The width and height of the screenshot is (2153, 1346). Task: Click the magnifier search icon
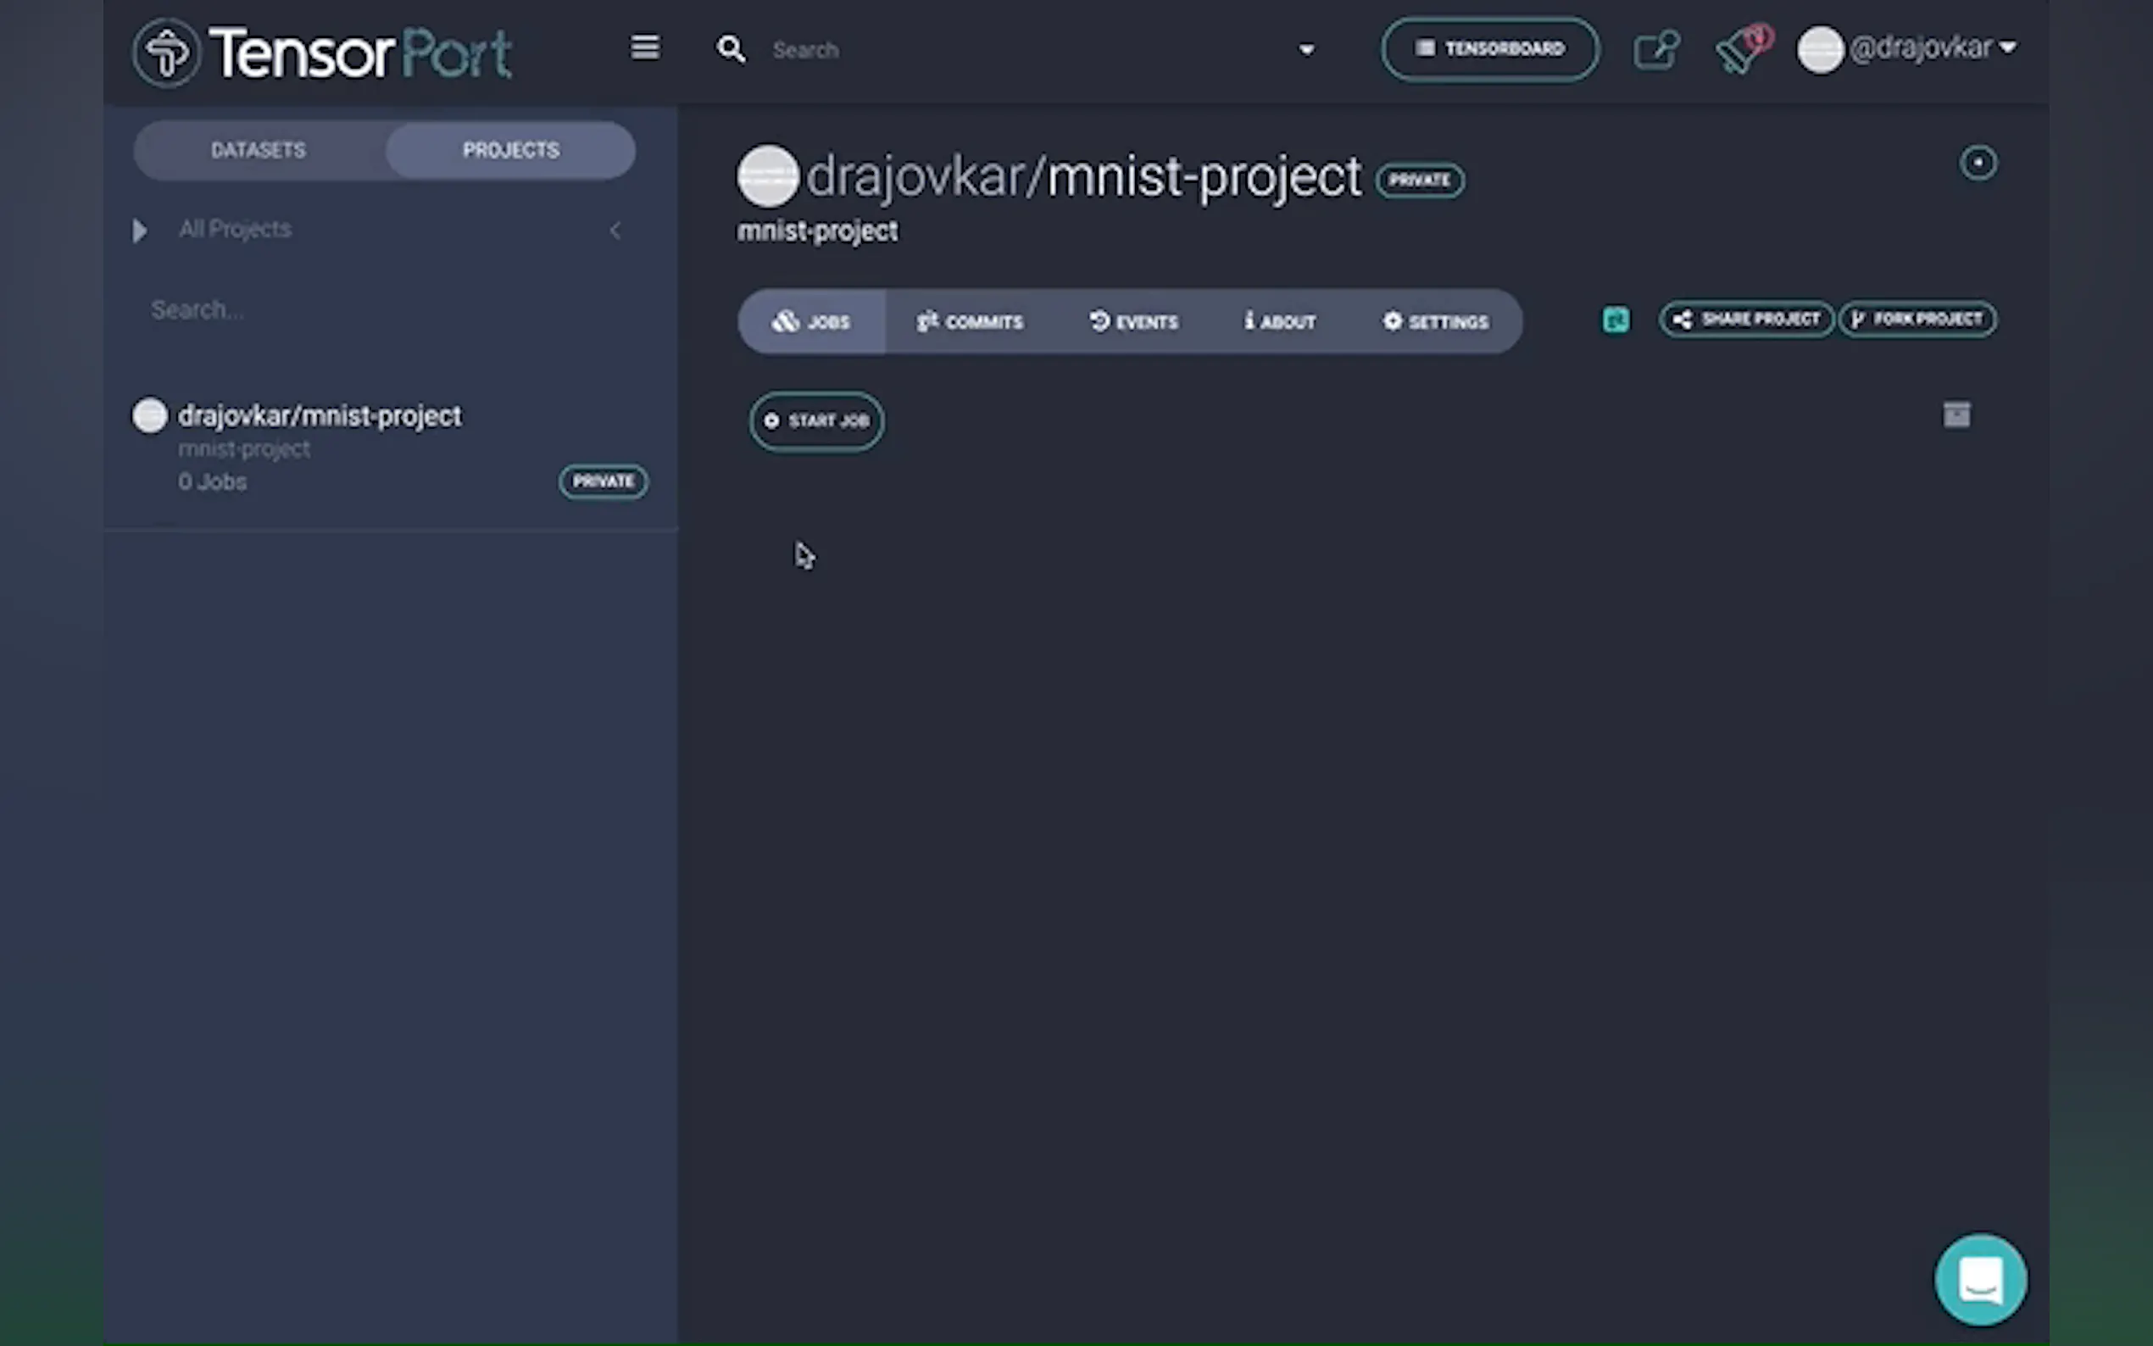[x=731, y=50]
